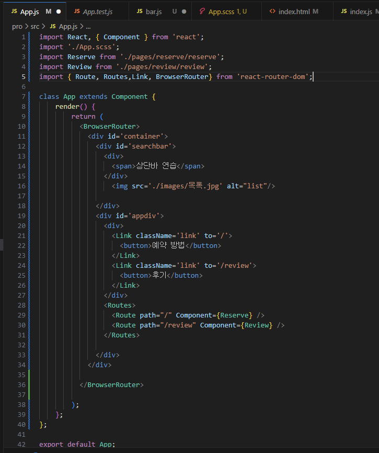Viewport: 379px width, 453px height.
Task: Click './pages/review/review' import path
Action: point(162,67)
